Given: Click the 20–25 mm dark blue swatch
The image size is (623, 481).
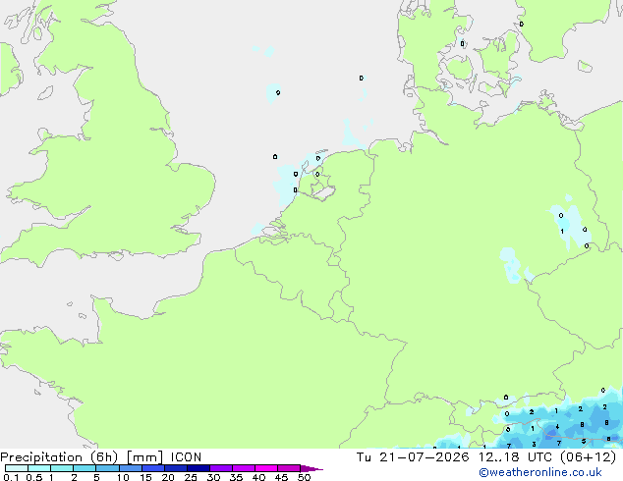Looking at the screenshot, I should 175,468.
